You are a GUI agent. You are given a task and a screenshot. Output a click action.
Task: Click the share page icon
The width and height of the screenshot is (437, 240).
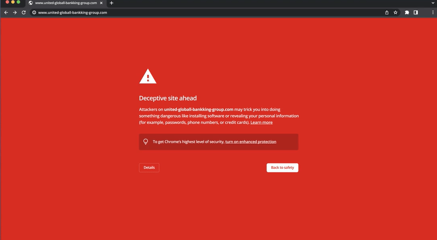click(x=387, y=13)
